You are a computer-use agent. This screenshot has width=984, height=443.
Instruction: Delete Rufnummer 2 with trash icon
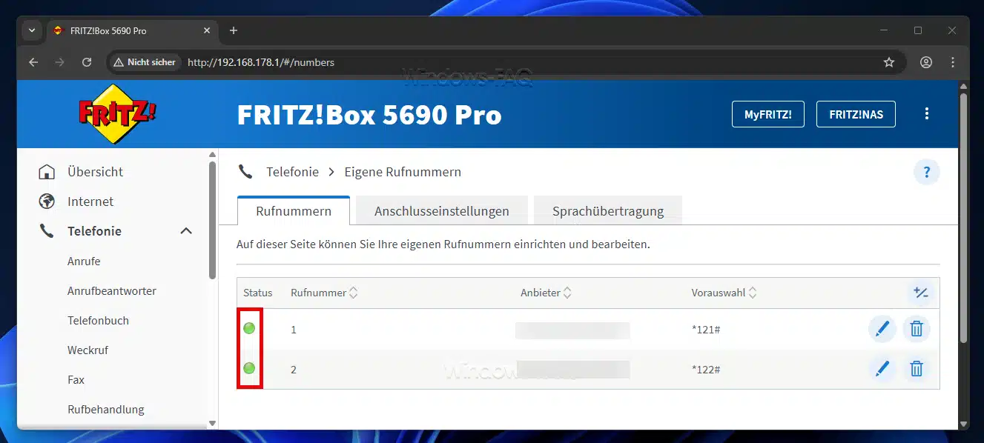click(917, 368)
